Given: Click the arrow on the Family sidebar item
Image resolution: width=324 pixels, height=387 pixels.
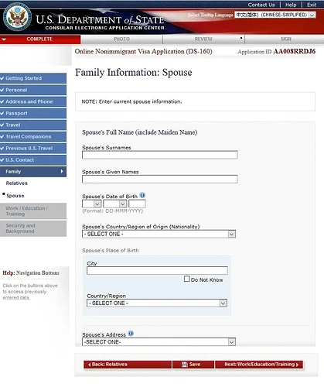Looking at the screenshot, I should (62, 171).
